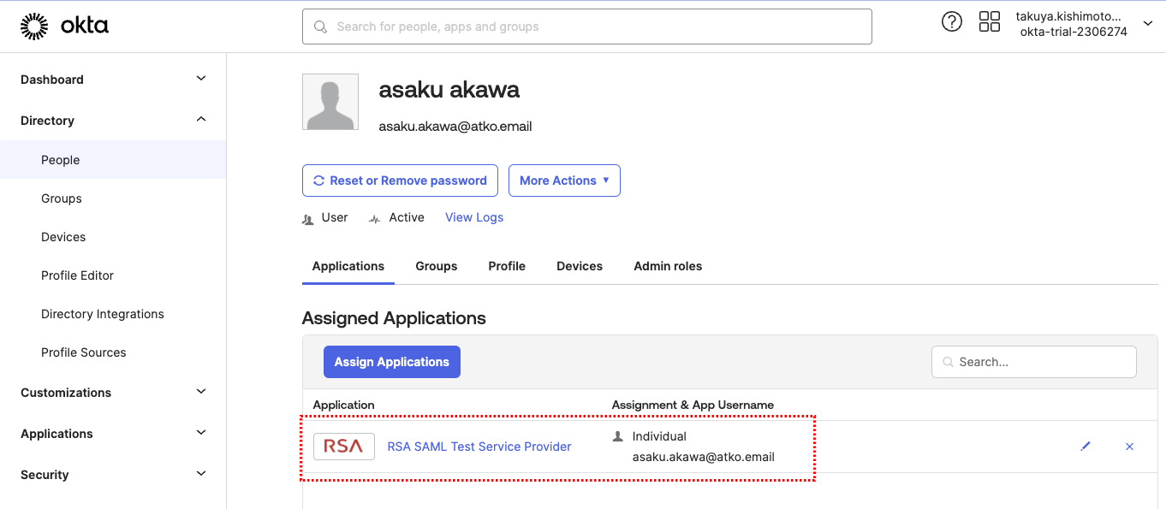The height and width of the screenshot is (509, 1166).
Task: Open the account dropdown menu at top right
Action: click(x=1147, y=24)
